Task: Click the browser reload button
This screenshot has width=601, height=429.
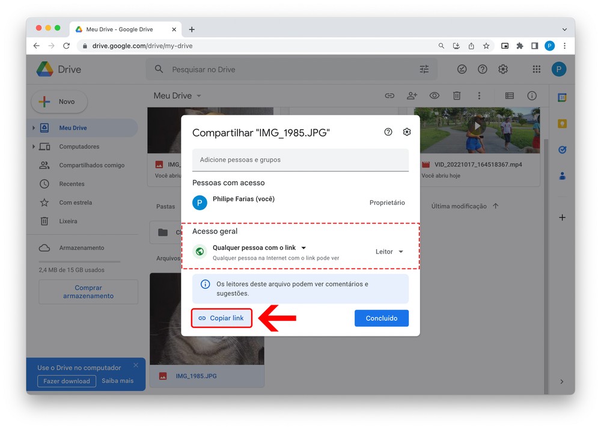Action: [x=66, y=46]
